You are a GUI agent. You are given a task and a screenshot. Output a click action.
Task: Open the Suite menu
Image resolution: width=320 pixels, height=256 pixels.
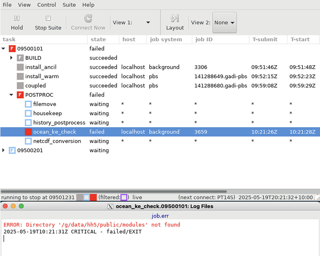[69, 5]
